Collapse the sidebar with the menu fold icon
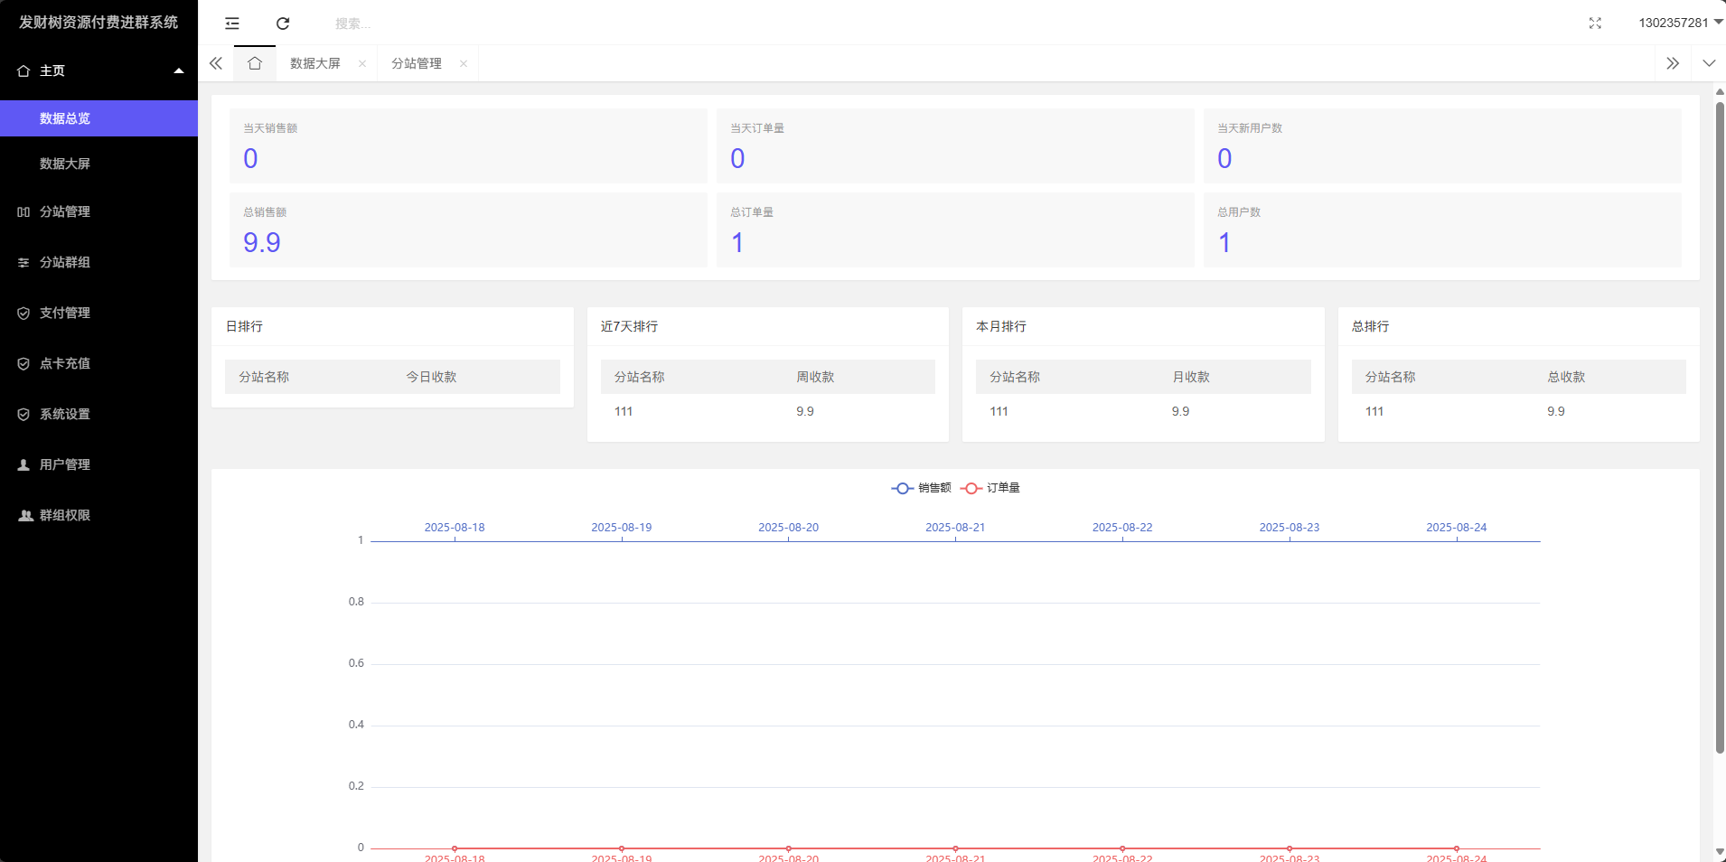 pos(232,23)
